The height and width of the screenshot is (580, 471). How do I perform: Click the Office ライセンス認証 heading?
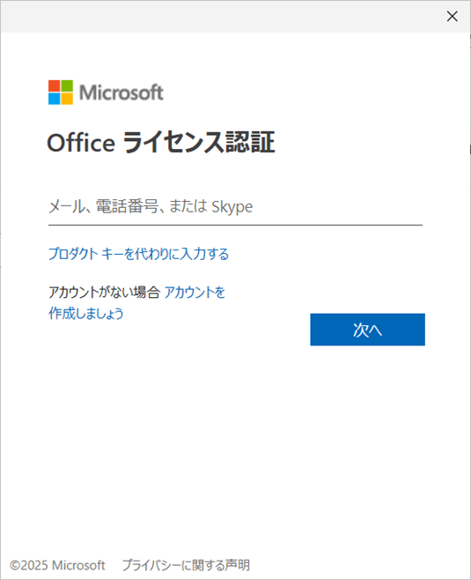[161, 143]
